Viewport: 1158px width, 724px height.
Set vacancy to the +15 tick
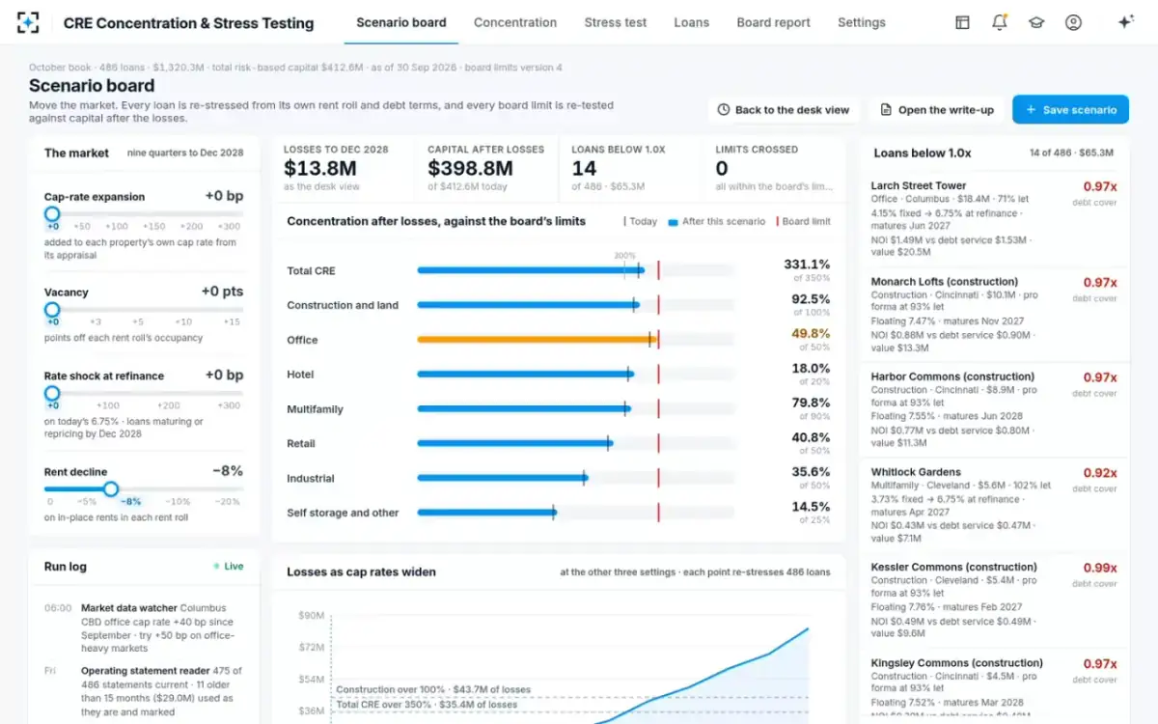(232, 321)
